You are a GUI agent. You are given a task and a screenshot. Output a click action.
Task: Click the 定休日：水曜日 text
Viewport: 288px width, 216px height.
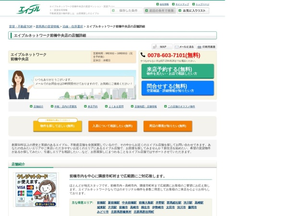(102, 60)
